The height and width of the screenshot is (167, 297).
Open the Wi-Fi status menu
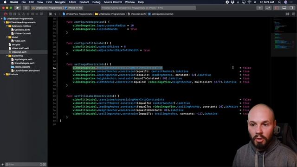[x=249, y=2]
